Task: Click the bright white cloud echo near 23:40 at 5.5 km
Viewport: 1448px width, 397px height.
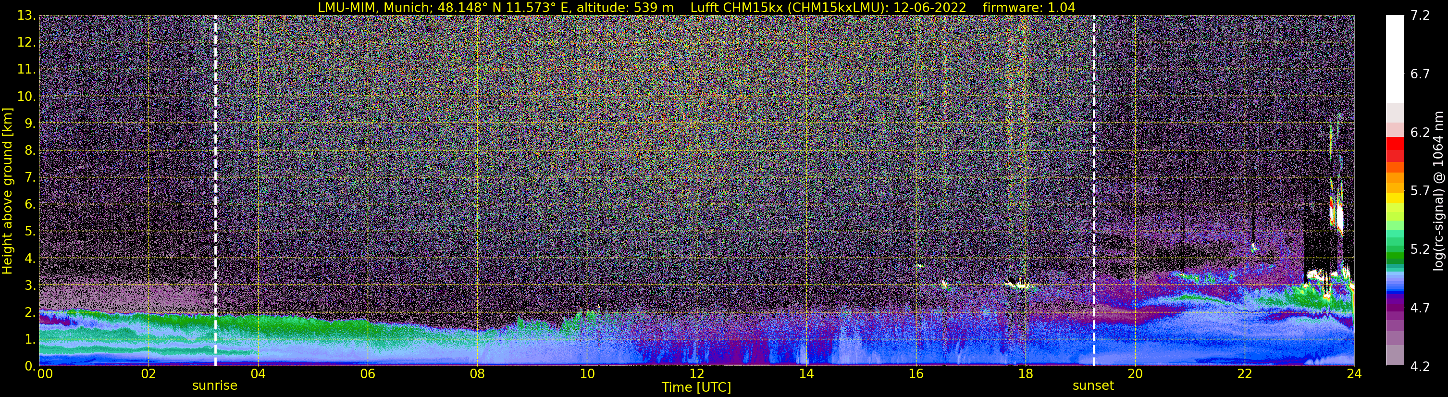Action: 1339,218
